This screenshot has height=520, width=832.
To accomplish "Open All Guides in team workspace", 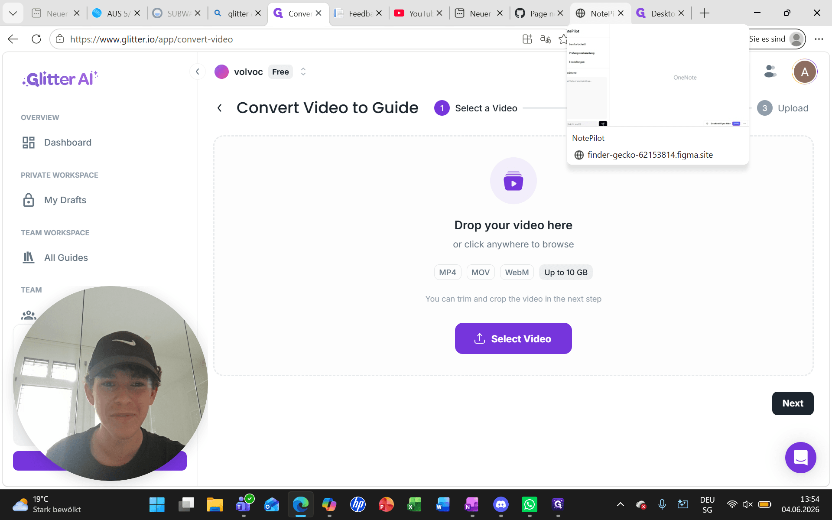I will point(55,257).
